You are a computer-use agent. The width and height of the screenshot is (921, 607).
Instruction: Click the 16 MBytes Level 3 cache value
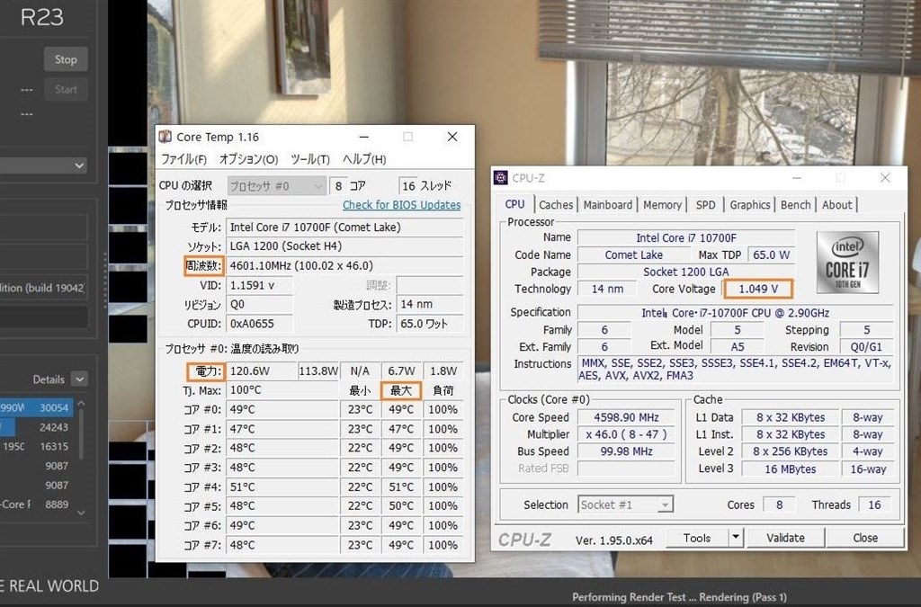point(790,469)
